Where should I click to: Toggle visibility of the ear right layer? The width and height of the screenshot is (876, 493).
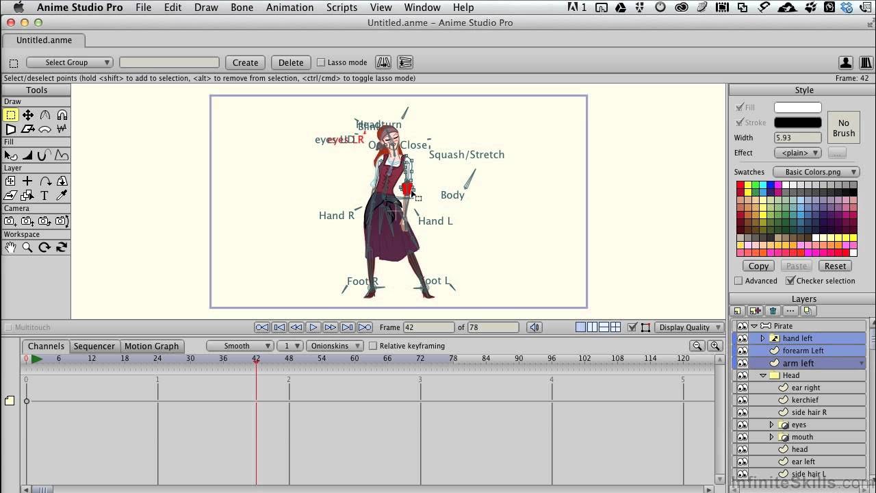pyautogui.click(x=742, y=388)
